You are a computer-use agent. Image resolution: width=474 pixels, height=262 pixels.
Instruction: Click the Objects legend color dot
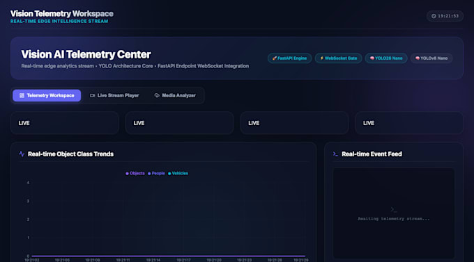point(128,174)
